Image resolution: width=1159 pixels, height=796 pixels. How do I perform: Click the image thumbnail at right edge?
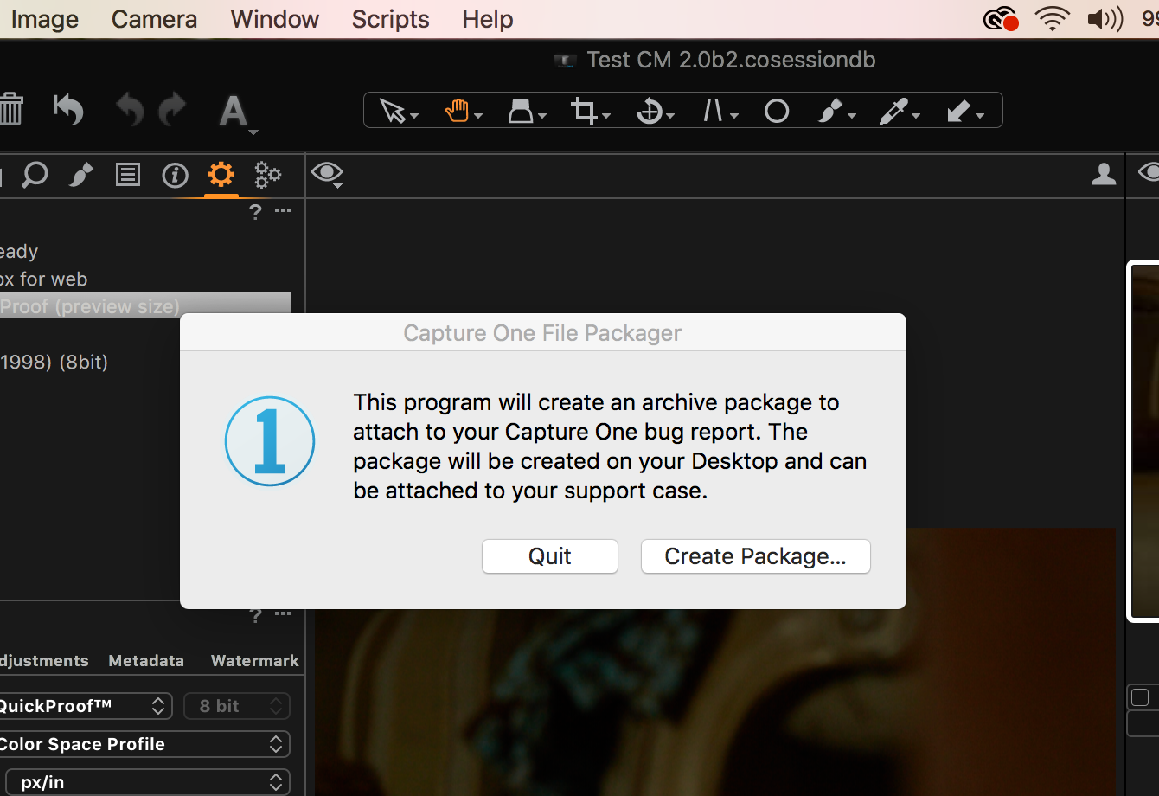[x=1143, y=441]
